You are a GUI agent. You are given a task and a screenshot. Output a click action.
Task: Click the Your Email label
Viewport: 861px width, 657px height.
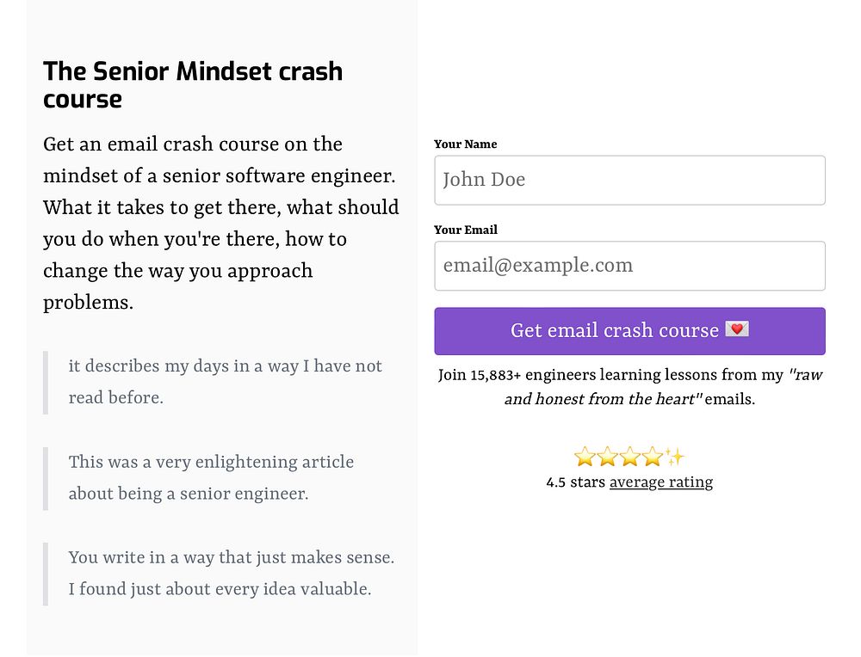[466, 230]
